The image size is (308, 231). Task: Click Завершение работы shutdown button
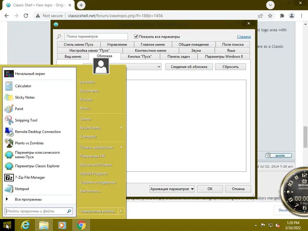pos(98,211)
